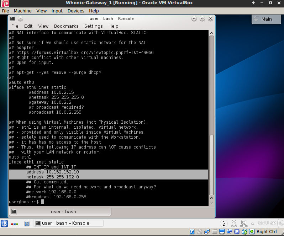Open VirtualBox Devices menu

point(76,11)
